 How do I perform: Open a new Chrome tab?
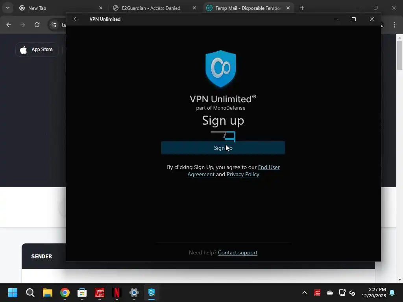coord(302,8)
